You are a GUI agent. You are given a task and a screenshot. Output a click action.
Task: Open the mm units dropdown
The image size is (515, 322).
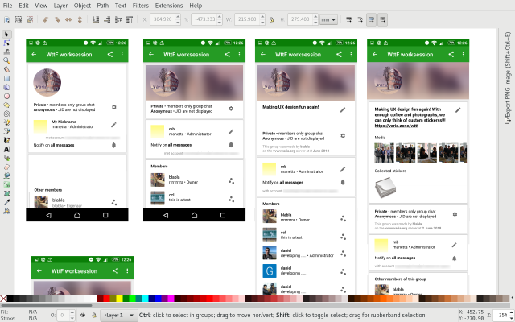[x=328, y=19]
